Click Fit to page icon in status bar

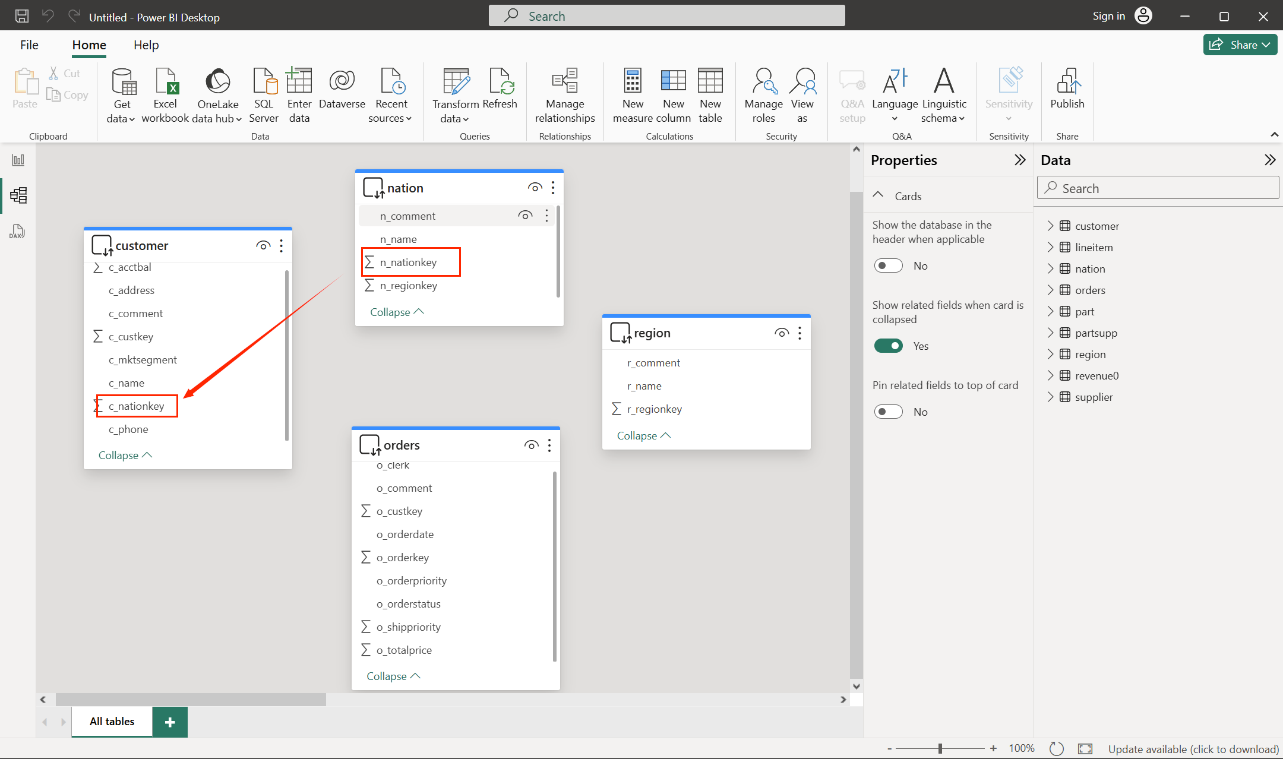[1085, 748]
